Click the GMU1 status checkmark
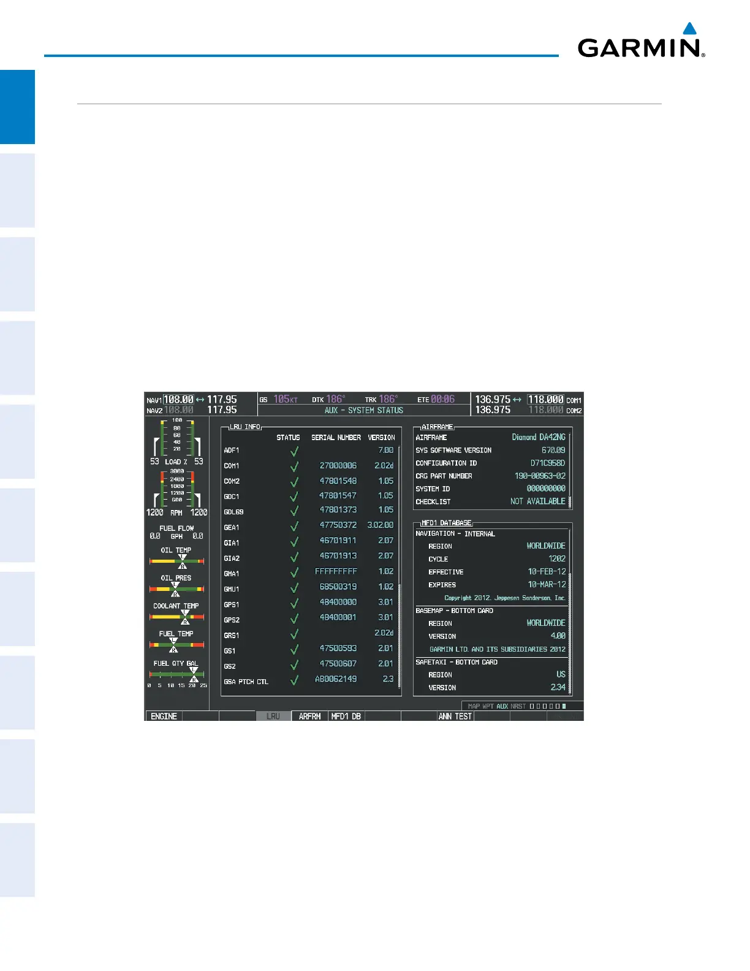 [294, 588]
